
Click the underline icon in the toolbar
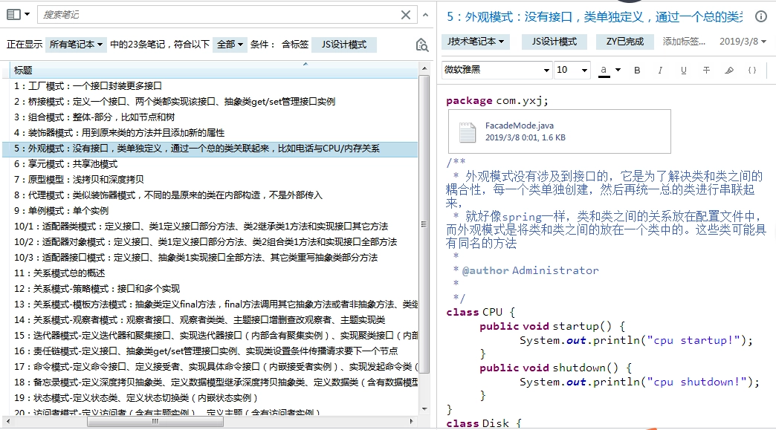click(683, 70)
